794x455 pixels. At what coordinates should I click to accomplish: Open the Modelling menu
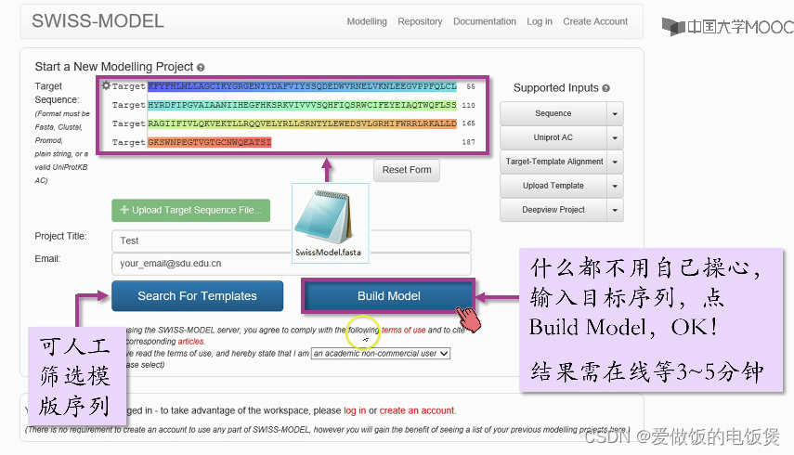(x=367, y=21)
